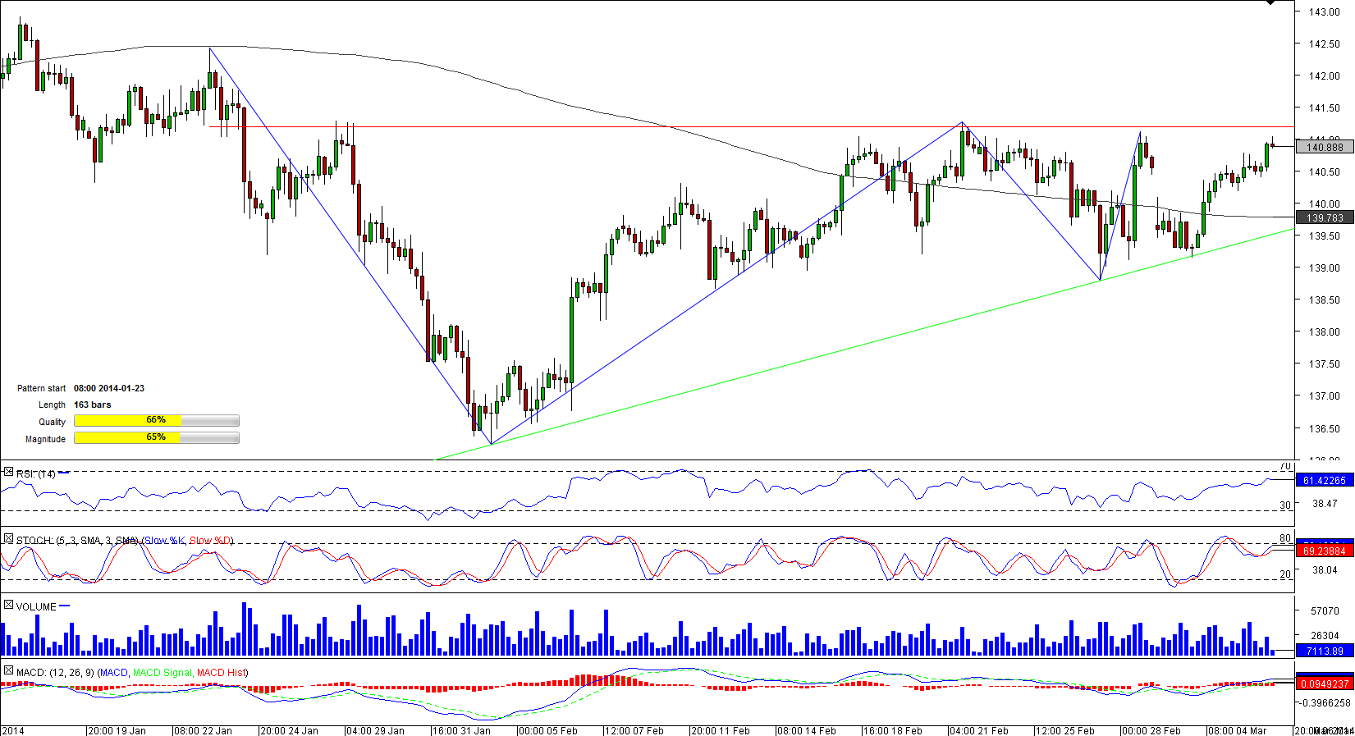
Task: Select the moving average value label 139.783
Action: point(1325,218)
